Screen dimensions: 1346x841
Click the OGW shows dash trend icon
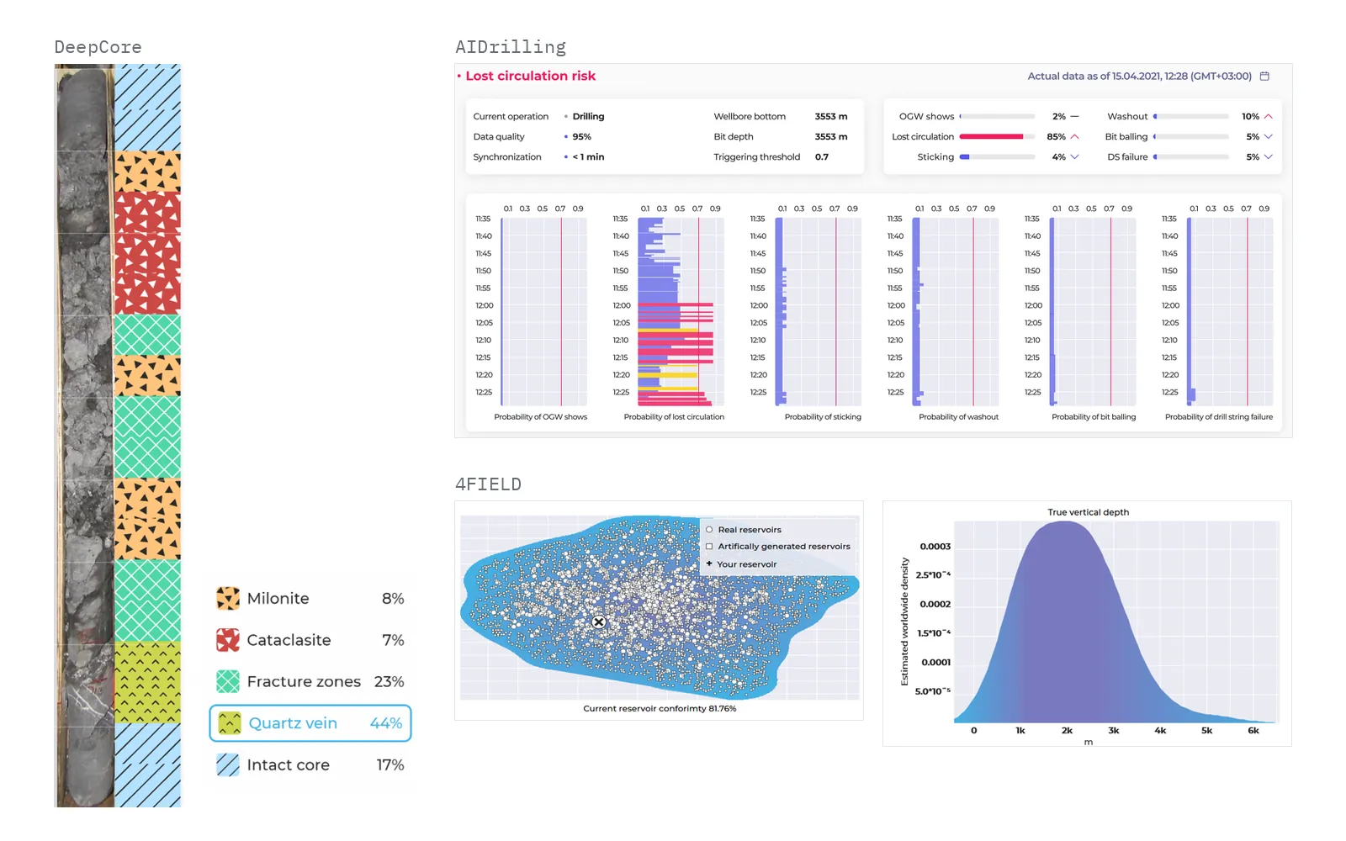(1074, 117)
